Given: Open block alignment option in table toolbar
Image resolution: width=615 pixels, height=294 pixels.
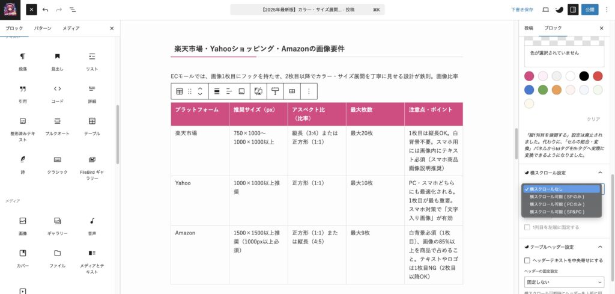Looking at the screenshot, I should (x=217, y=91).
